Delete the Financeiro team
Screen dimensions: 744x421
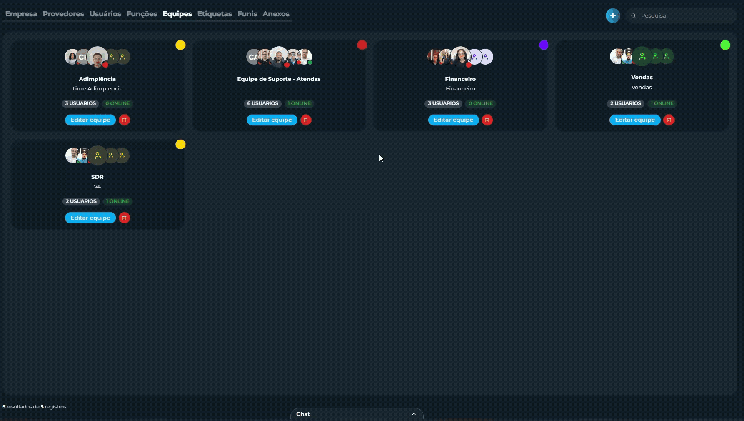point(487,120)
